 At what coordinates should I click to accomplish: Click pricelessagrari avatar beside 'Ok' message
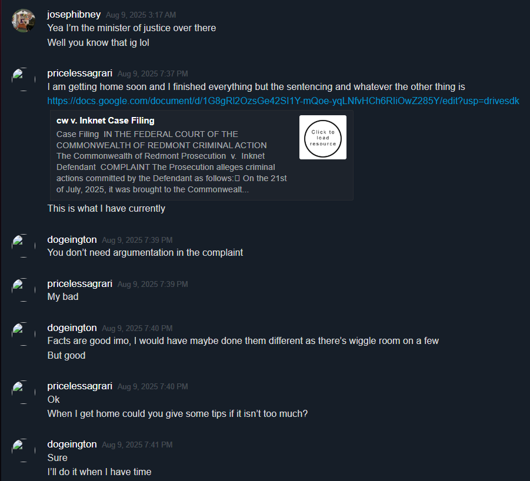pyautogui.click(x=24, y=392)
